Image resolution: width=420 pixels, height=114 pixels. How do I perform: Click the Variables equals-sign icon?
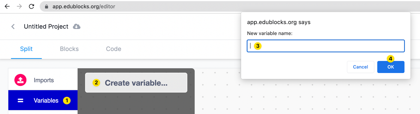tap(20, 100)
